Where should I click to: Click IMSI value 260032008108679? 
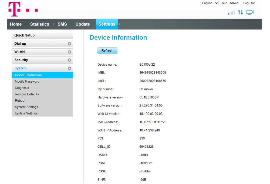click(x=153, y=81)
